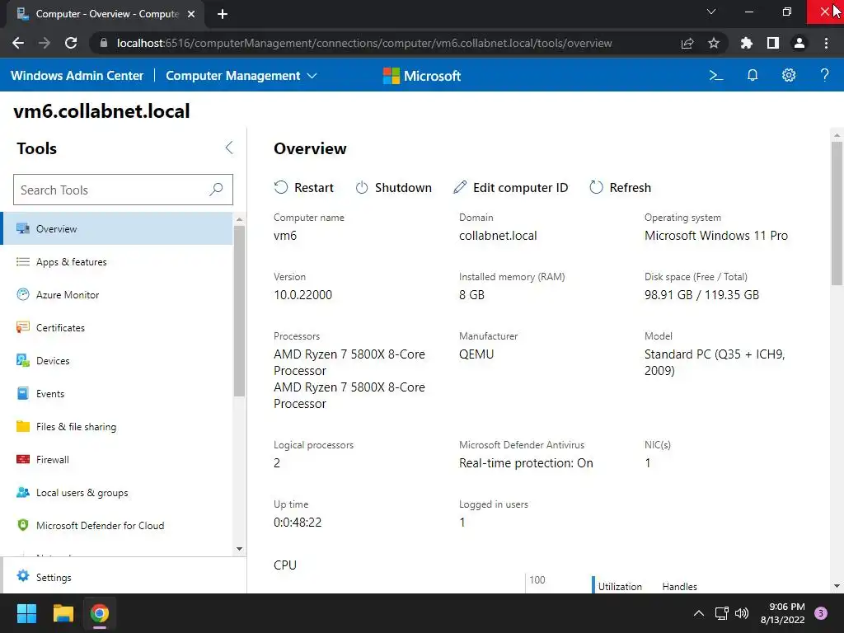Click the address bar URL
This screenshot has height=633, width=844.
[x=364, y=43]
